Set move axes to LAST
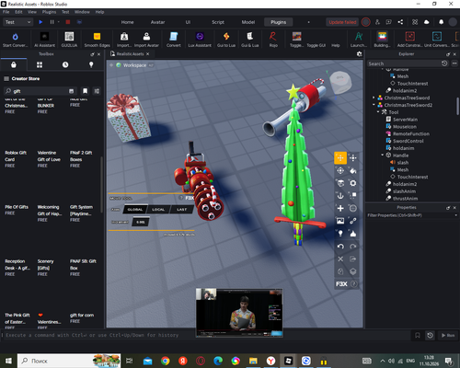This screenshot has width=460, height=368. point(181,210)
